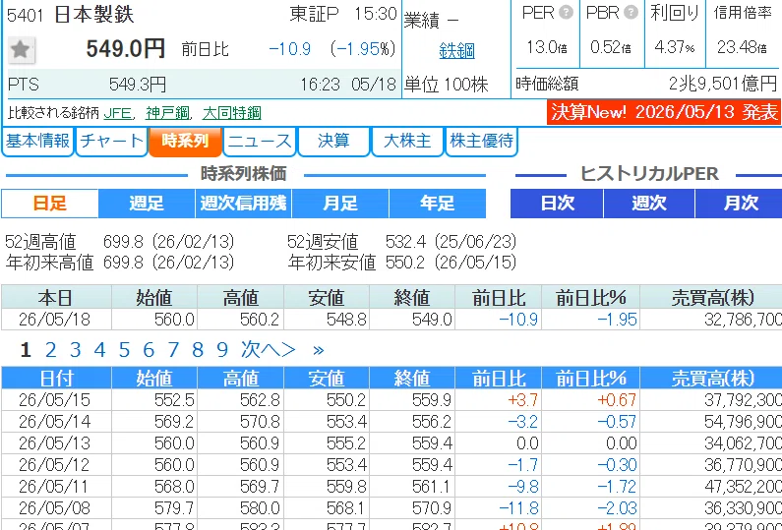782x530 pixels.
Task: Switch to the チャート tab
Action: click(x=112, y=141)
